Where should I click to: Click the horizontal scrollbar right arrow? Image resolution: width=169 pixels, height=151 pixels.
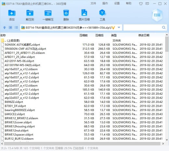click(163, 144)
